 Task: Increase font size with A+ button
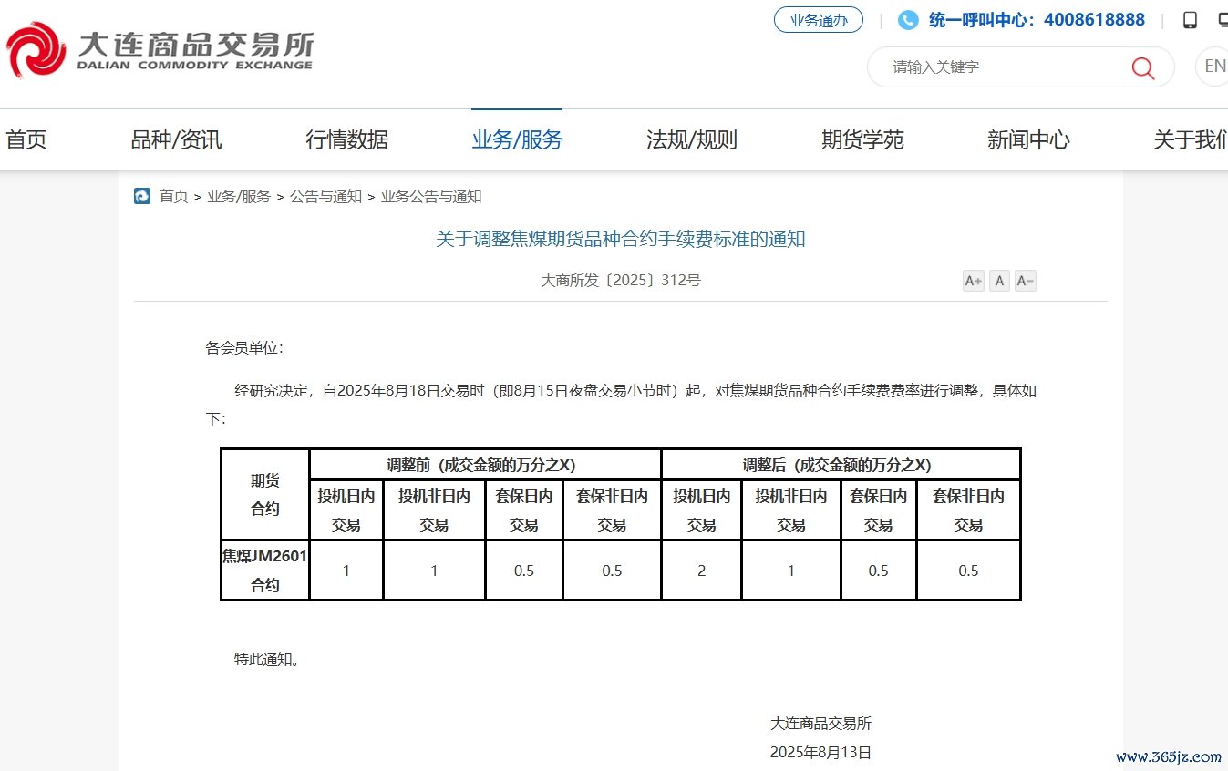(973, 281)
